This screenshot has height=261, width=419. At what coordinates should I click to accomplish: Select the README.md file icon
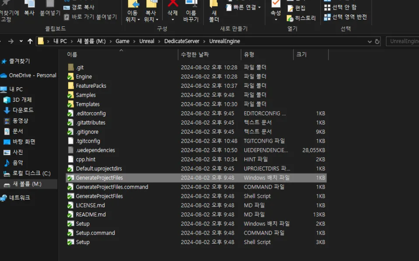click(x=70, y=215)
